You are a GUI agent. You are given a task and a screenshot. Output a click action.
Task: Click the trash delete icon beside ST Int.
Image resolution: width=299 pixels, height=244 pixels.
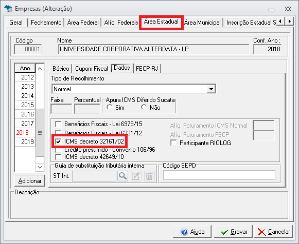click(x=149, y=176)
